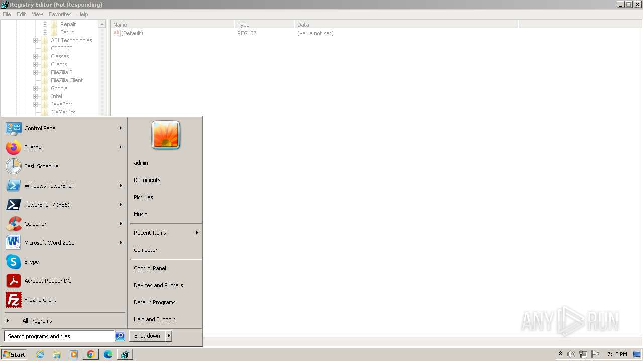Select Registry Editor taskbar icon
Image resolution: width=643 pixels, height=361 pixels.
[125, 354]
